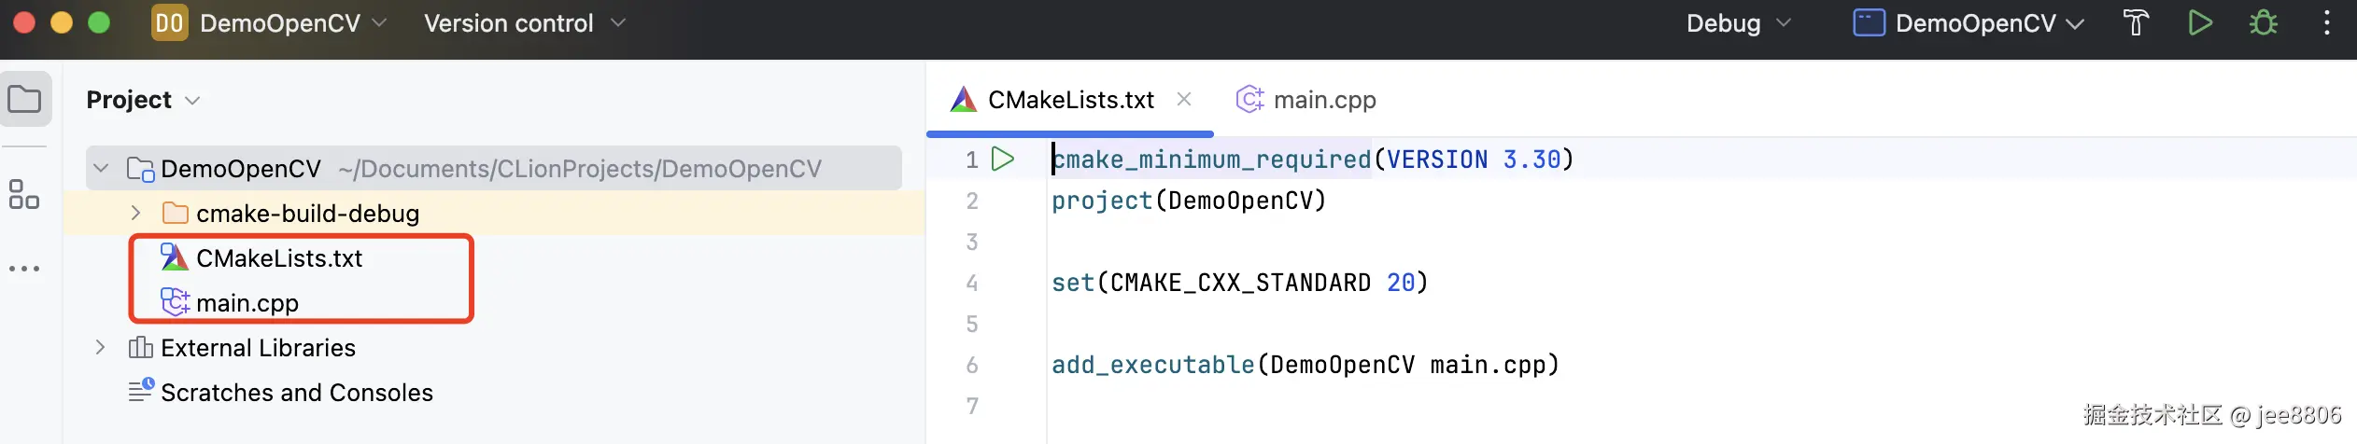Open the Debug build profile dropdown
Viewport: 2357px width, 444px height.
click(x=1738, y=23)
